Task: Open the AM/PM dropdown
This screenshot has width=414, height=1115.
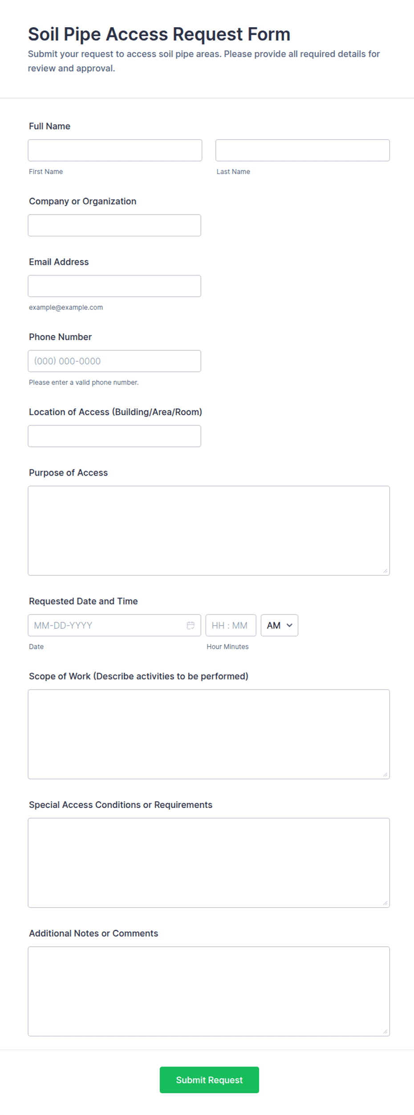Action: pyautogui.click(x=279, y=625)
